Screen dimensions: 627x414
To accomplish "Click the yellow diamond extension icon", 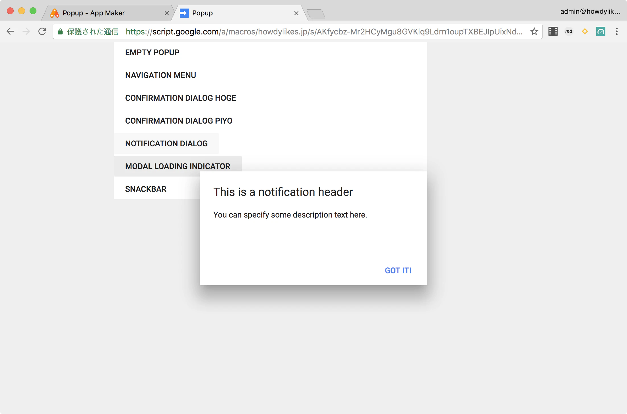I will coord(585,31).
